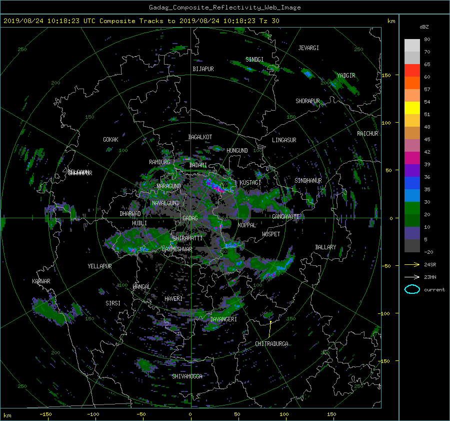The width and height of the screenshot is (450, 421).
Task: Click the HUNGUND city label
Action: 237,151
